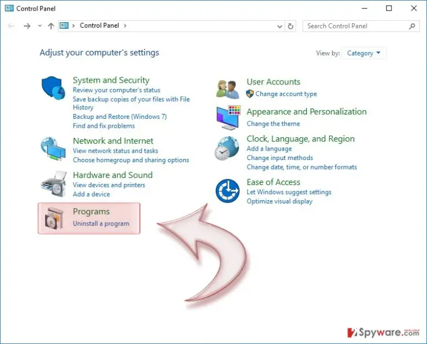Refresh the Control Panel view

point(291,26)
